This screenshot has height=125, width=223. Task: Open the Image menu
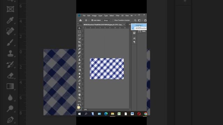[x=94, y=16]
